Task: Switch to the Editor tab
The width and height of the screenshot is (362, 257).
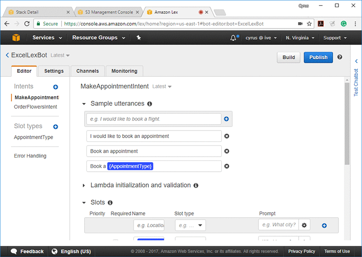Action: pyautogui.click(x=24, y=71)
